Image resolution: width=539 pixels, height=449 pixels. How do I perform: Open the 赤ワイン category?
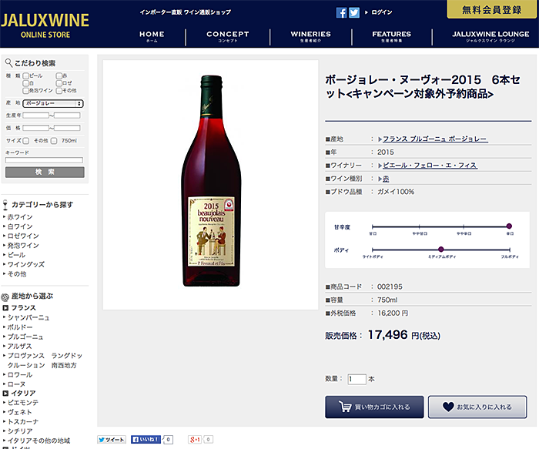click(x=20, y=217)
